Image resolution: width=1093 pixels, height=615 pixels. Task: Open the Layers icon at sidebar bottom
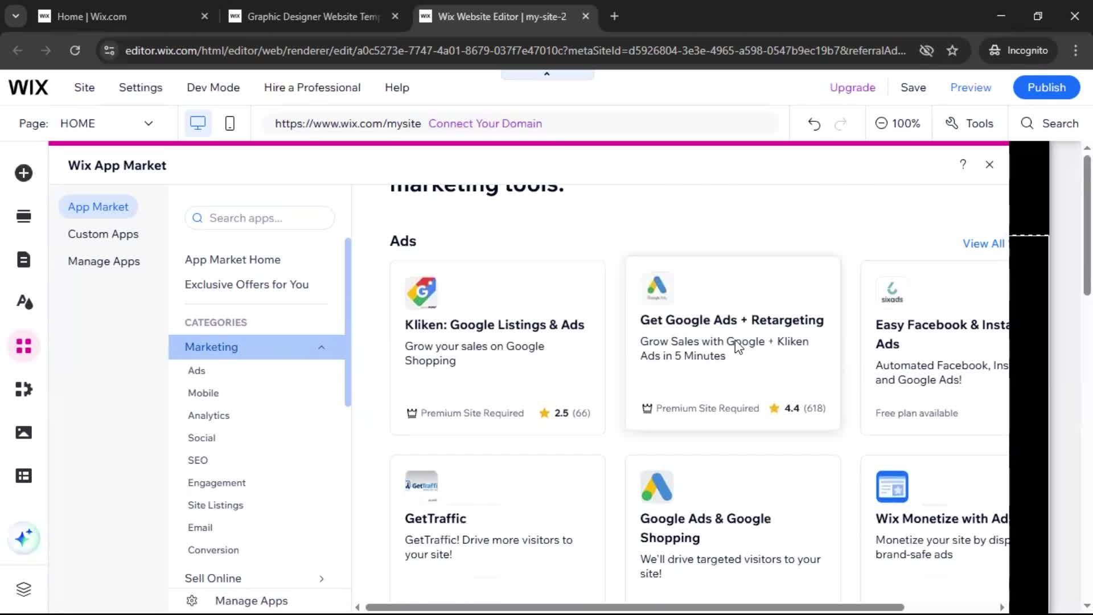24,589
